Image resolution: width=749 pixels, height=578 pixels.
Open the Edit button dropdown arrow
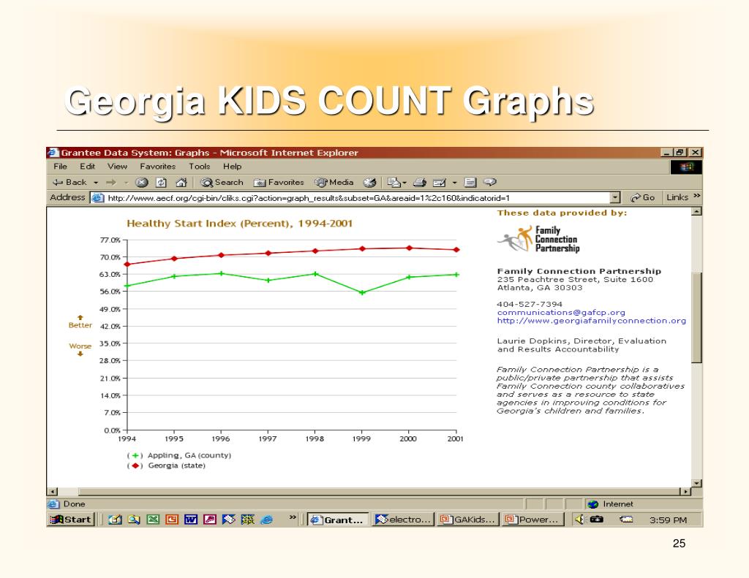click(454, 183)
